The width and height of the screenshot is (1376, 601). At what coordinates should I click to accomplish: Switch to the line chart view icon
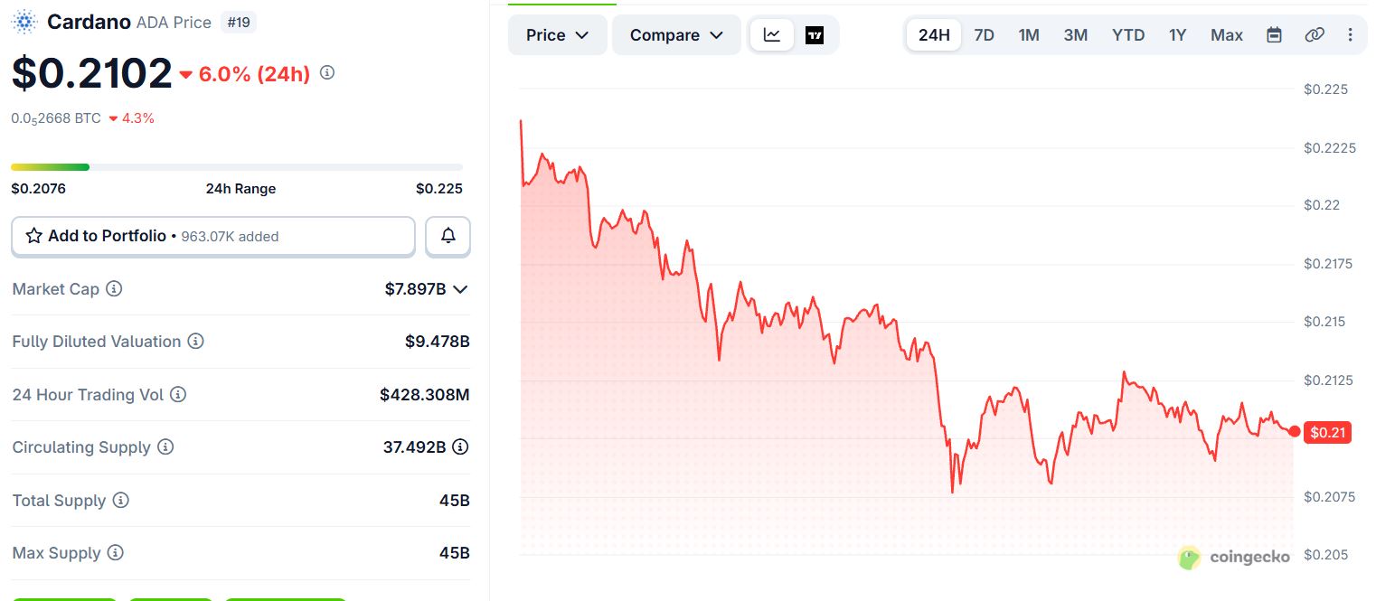tap(772, 35)
